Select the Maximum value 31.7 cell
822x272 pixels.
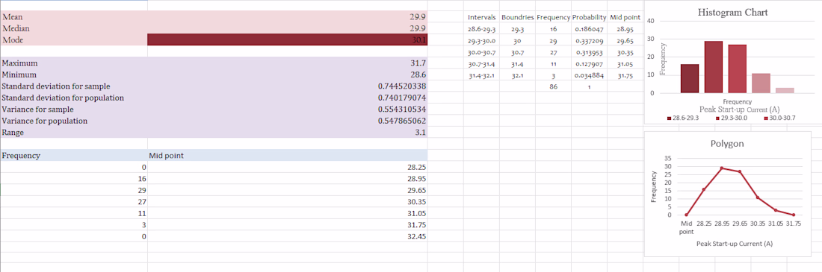287,63
